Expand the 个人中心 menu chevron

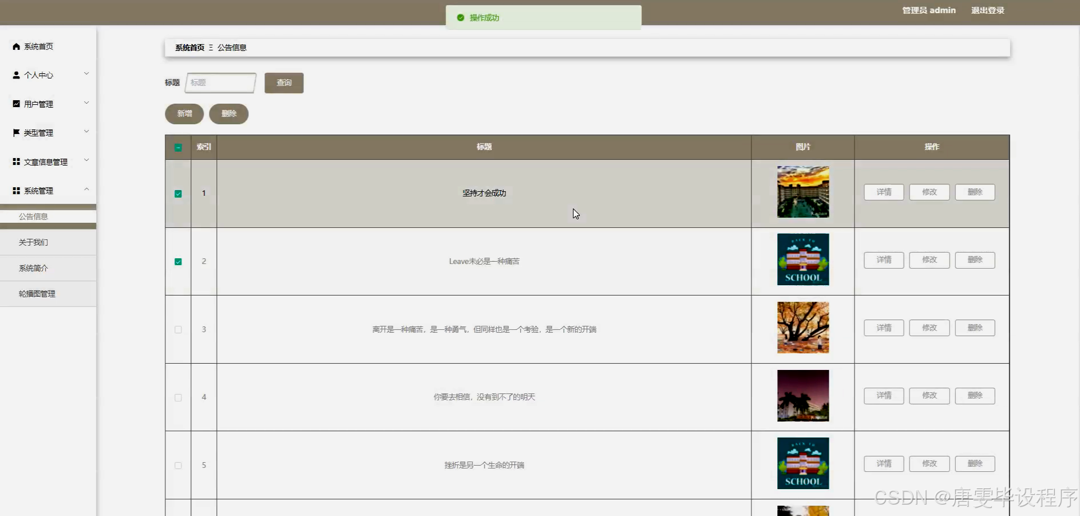pos(86,74)
